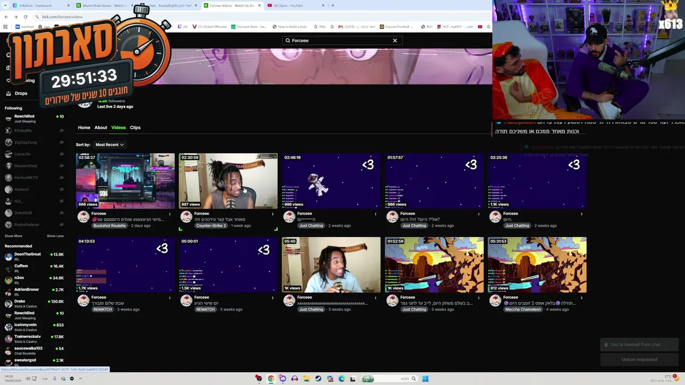Open File Explorer from the taskbar
The image size is (685, 385).
point(306,379)
